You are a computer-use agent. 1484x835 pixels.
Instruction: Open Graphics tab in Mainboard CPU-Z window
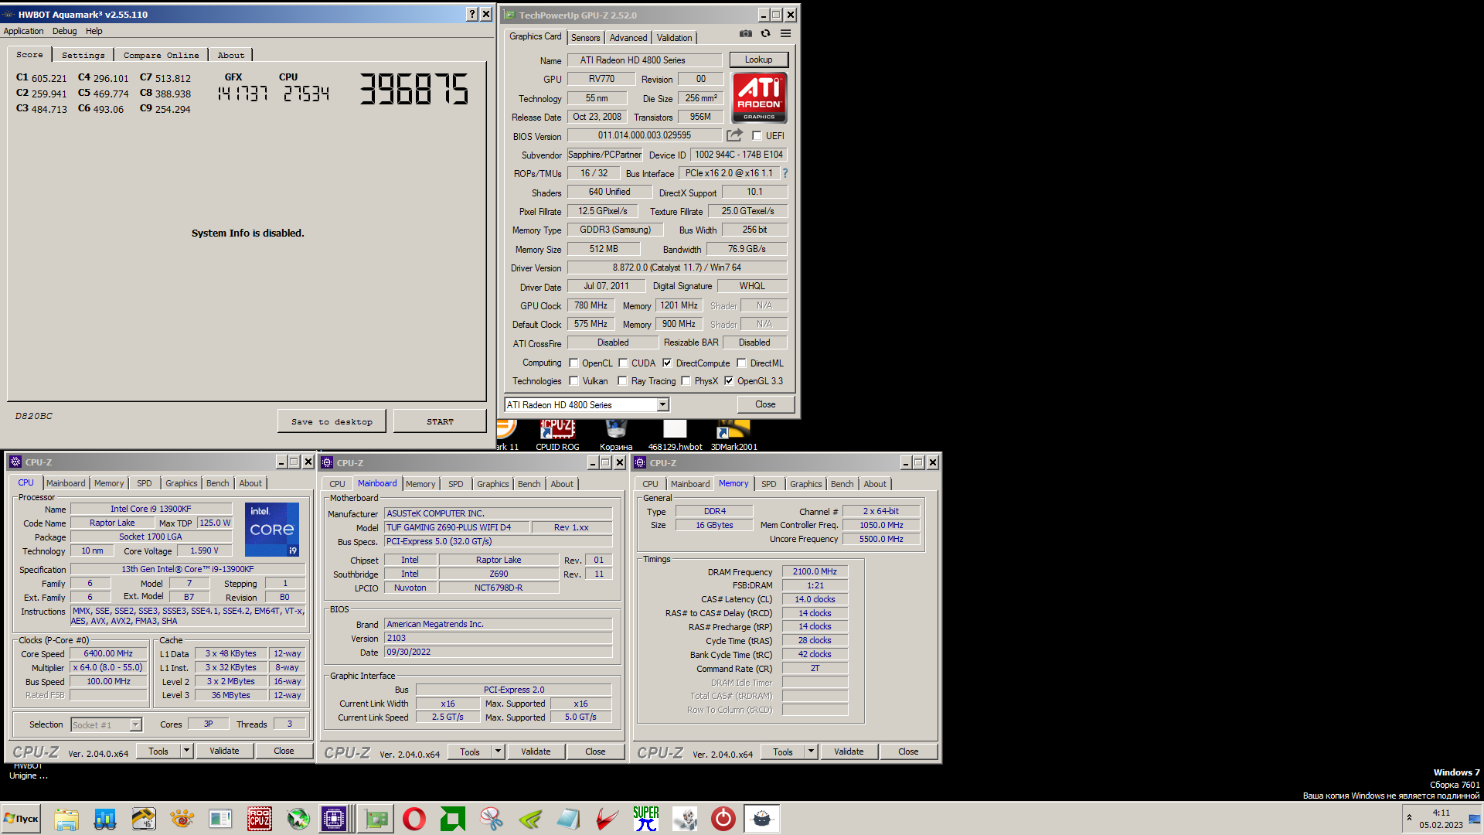point(492,484)
